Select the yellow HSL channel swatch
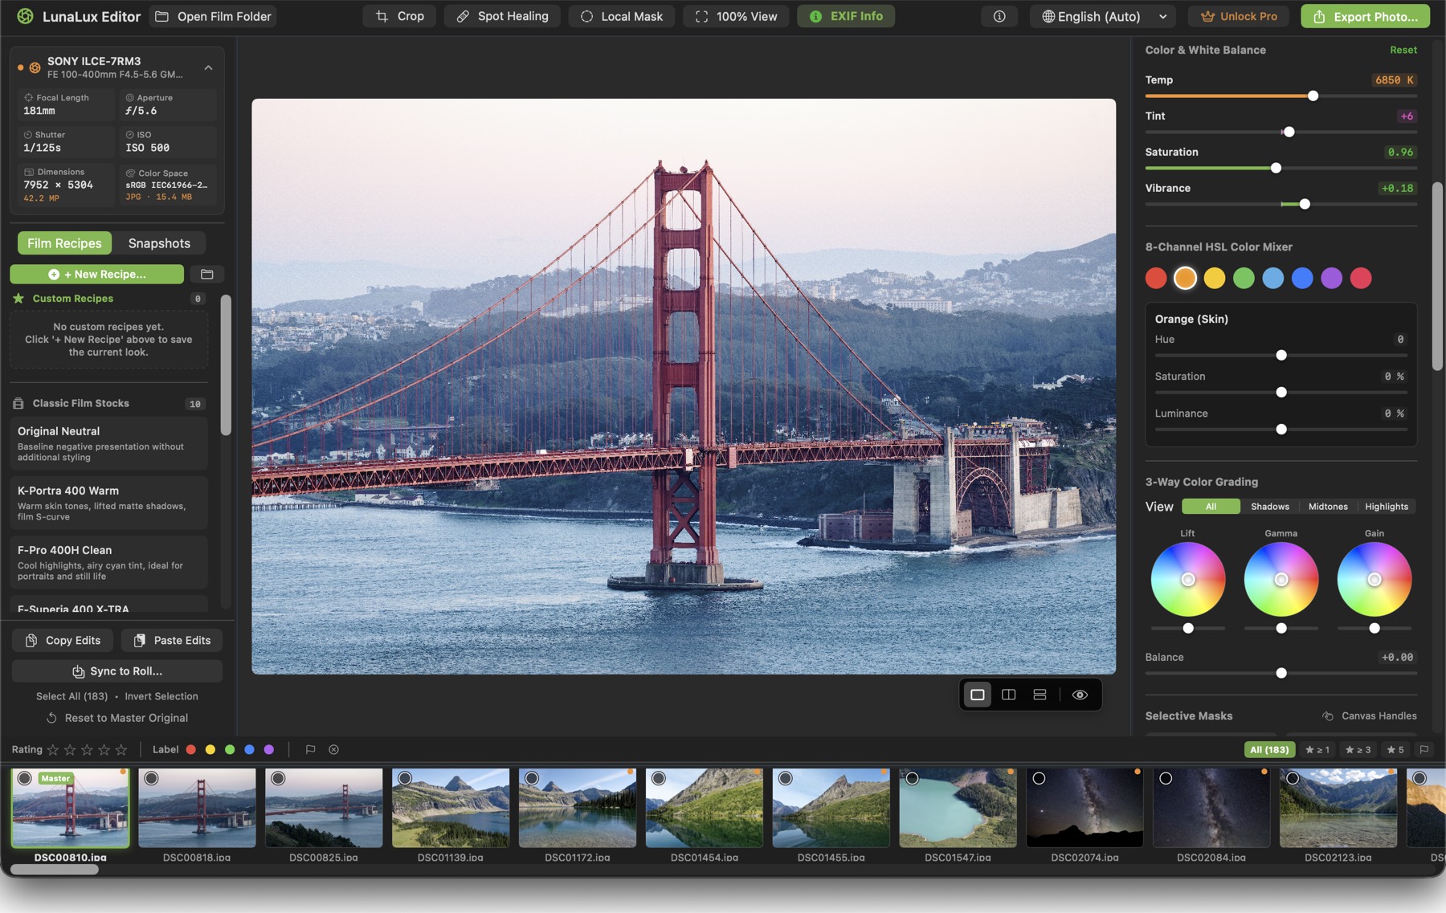The image size is (1446, 913). point(1215,278)
